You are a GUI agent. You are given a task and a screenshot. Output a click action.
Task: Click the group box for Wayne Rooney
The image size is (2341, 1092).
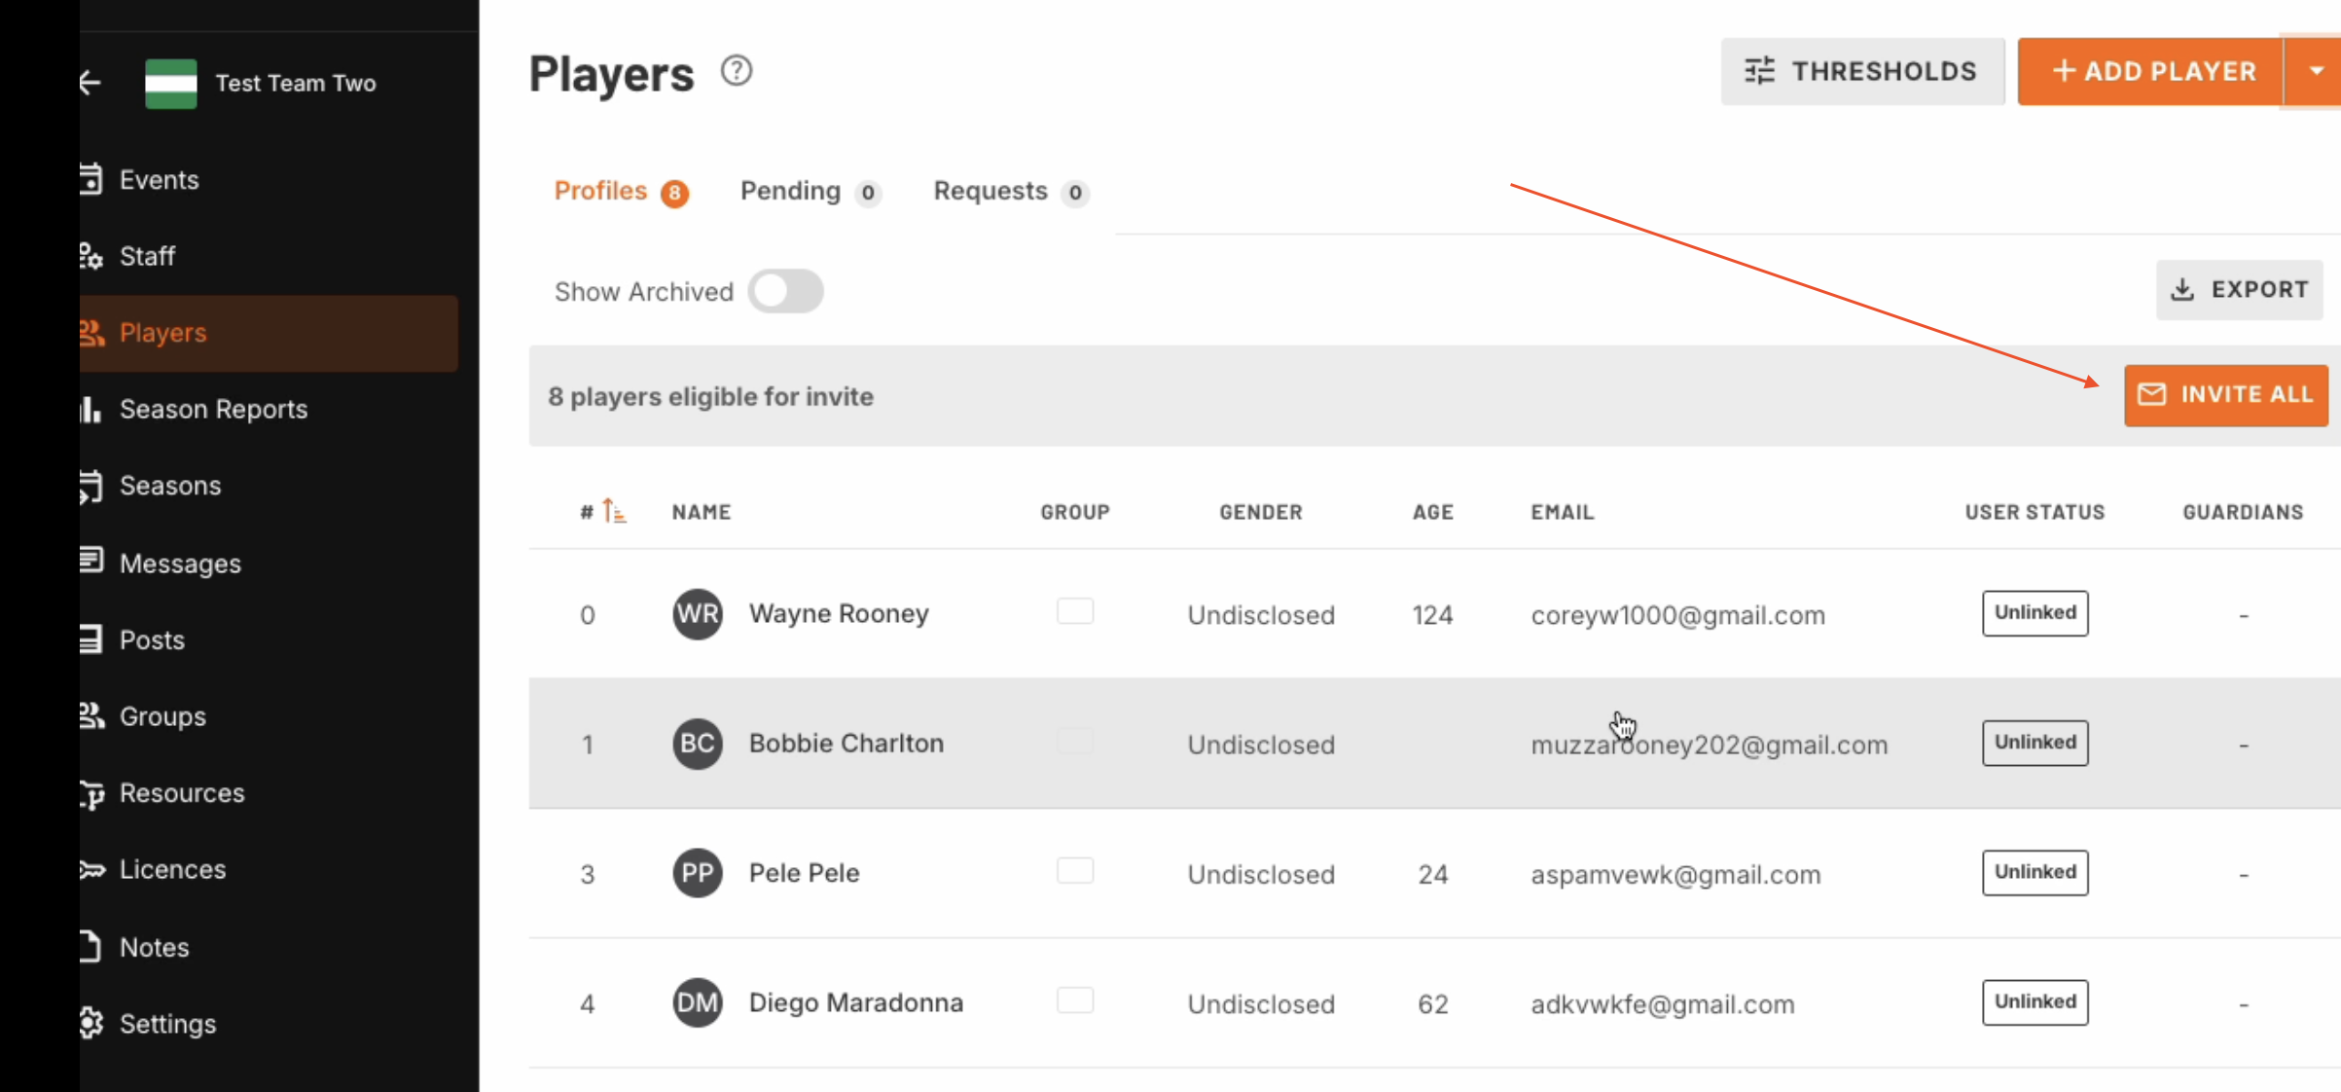coord(1074,611)
